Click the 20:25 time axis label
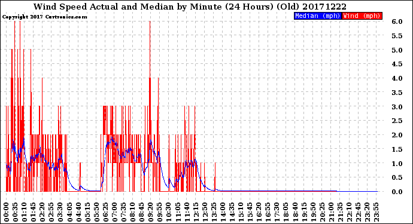The height and width of the screenshot is (224, 413). tap(322, 212)
